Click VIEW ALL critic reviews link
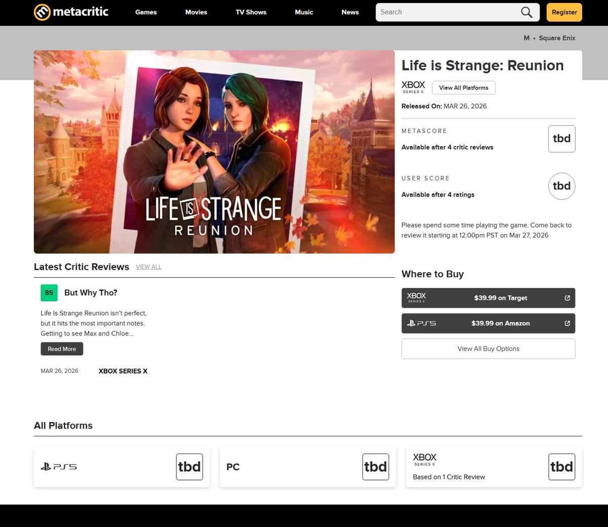Viewport: 608px width, 527px height. pos(148,267)
